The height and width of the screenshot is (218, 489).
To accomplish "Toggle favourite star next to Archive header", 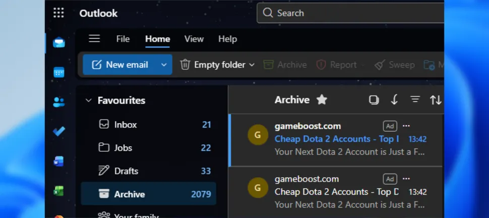I will coord(322,100).
